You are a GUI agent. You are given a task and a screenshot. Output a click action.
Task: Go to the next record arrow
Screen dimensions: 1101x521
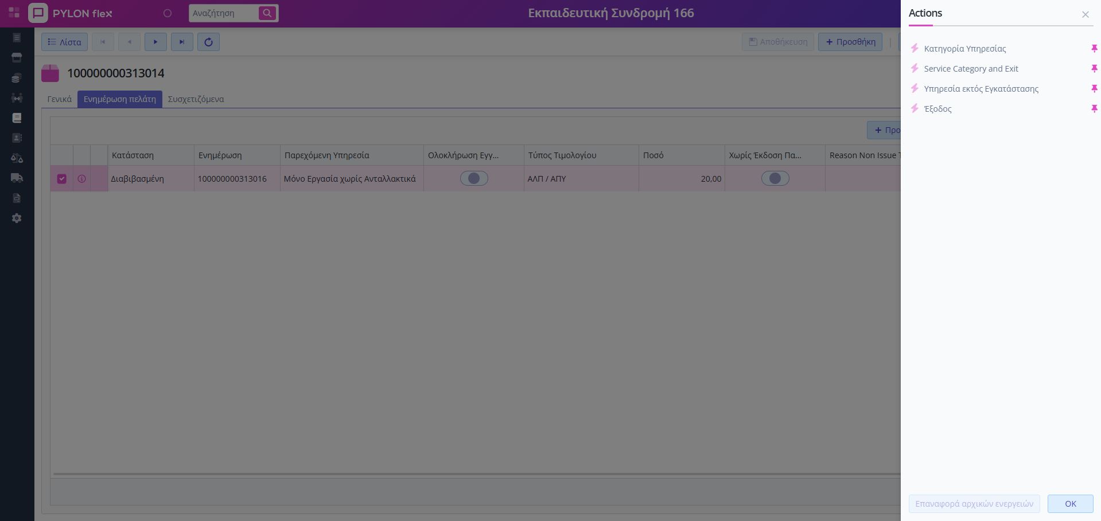tap(155, 42)
